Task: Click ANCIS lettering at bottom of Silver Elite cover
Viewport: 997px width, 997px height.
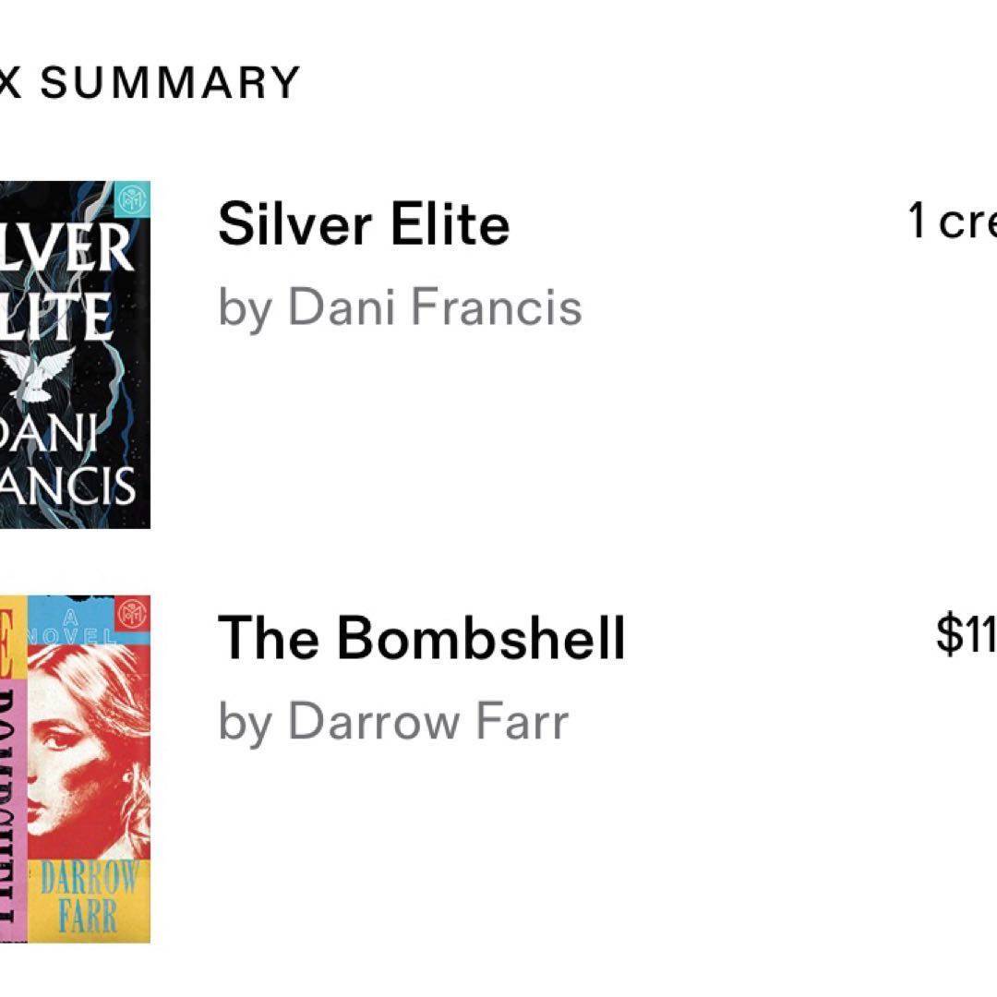Action: click(67, 486)
